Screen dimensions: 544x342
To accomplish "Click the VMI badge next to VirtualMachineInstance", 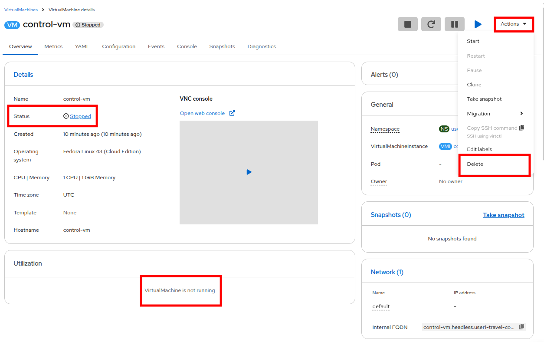I will coord(445,146).
